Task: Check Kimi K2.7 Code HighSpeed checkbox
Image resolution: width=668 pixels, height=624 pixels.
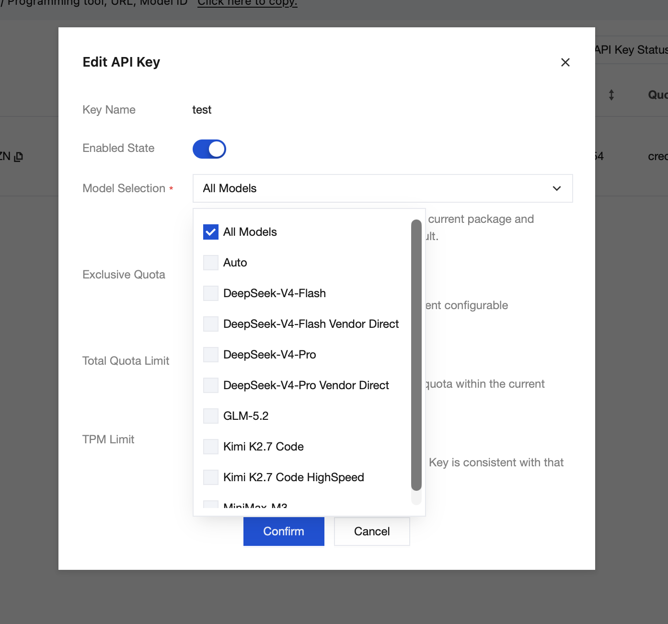Action: (211, 477)
